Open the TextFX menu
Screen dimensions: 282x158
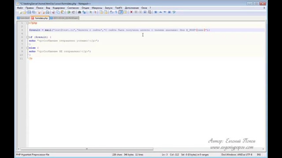(x=119, y=8)
